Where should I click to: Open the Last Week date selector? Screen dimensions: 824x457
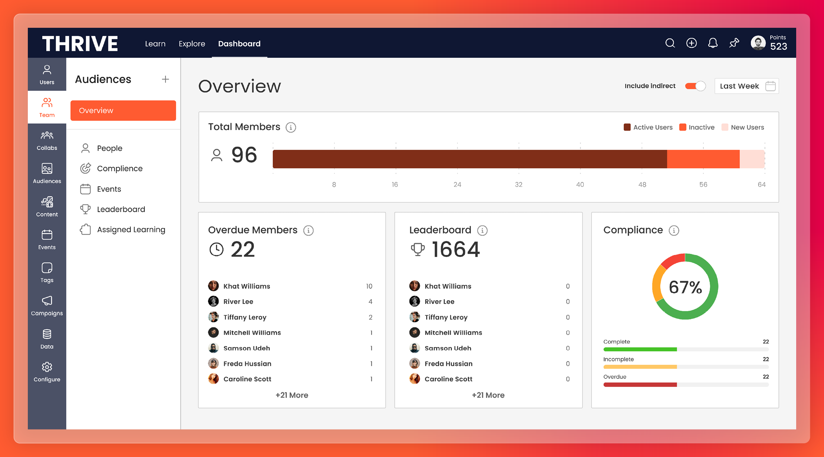(746, 86)
